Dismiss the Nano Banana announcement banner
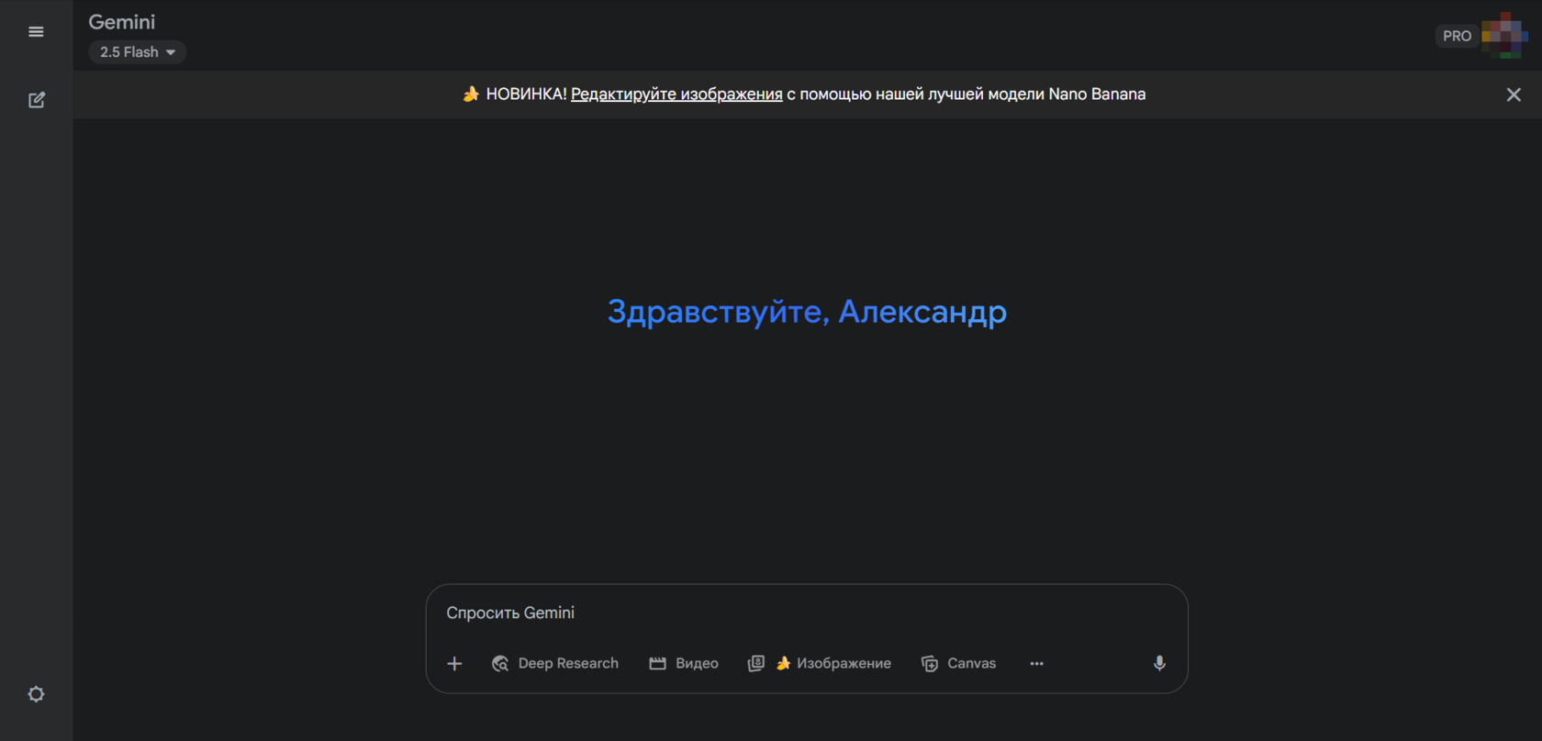Screen dimensions: 1542x741 [x=1514, y=94]
